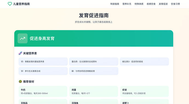Click the 鸡蛋 food card title
Image resolution: width=189 pixels, height=104 pixels.
pos(74,90)
